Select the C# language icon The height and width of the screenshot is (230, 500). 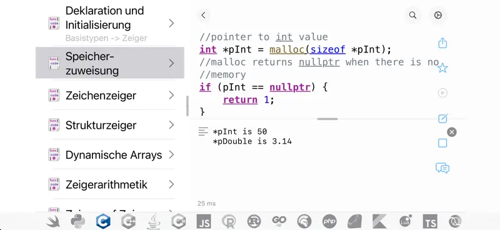[179, 221]
